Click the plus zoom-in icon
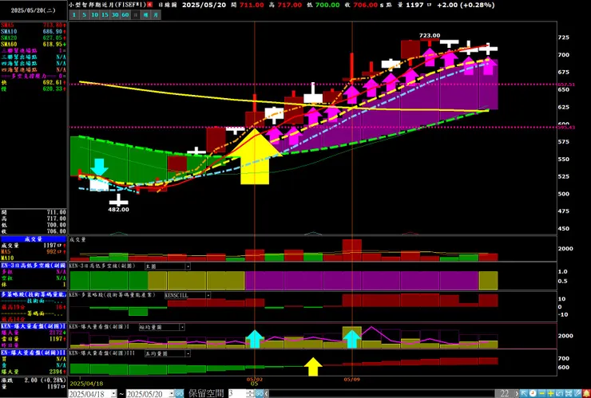 tap(551, 393)
